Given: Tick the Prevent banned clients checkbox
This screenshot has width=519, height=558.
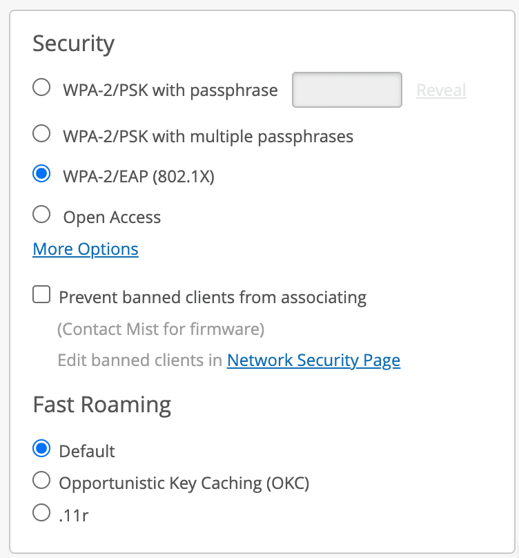Looking at the screenshot, I should 41,296.
